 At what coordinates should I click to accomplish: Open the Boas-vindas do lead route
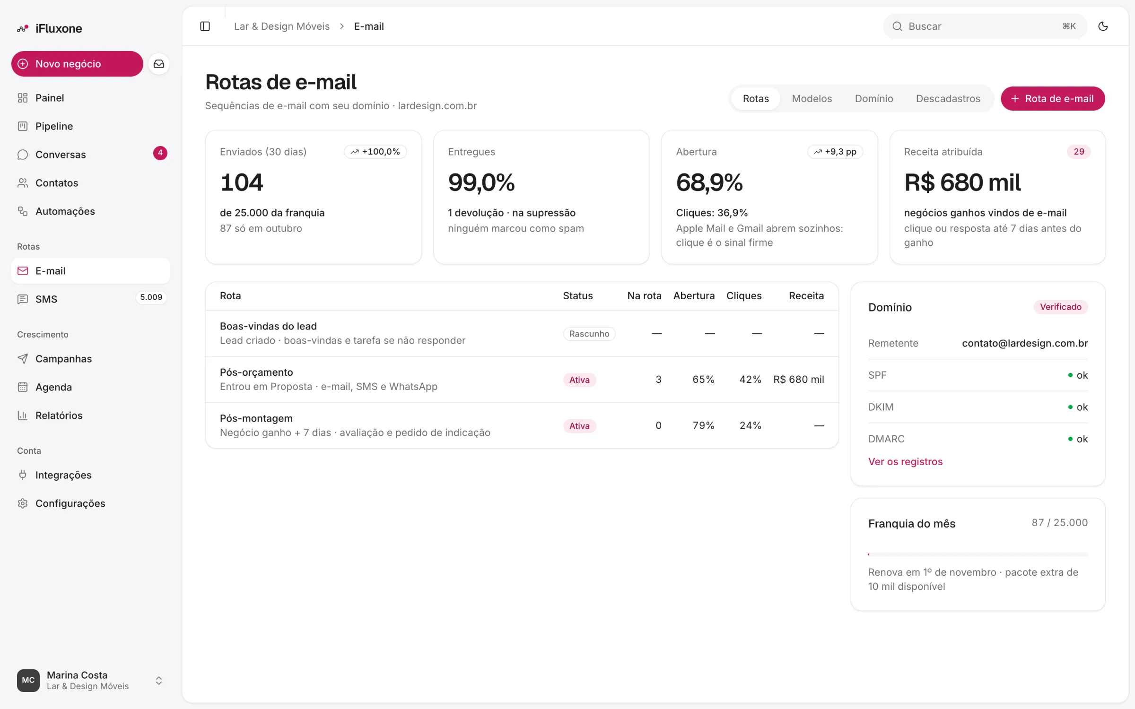tap(522, 333)
